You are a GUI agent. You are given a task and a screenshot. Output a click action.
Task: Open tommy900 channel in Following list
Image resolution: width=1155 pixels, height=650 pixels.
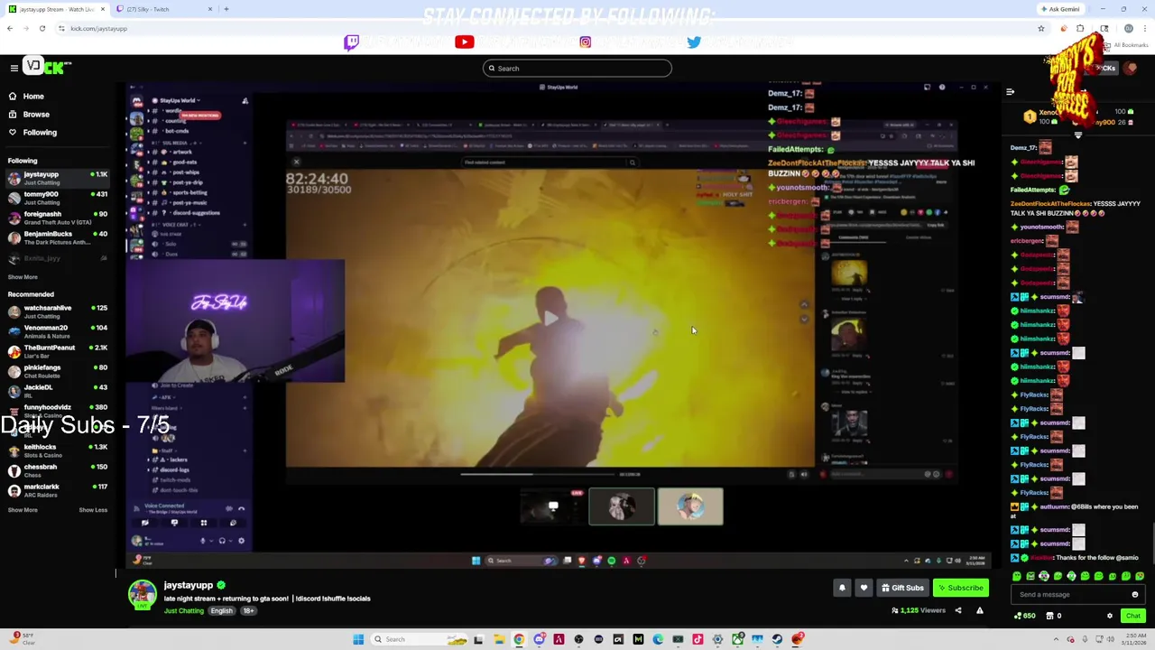point(57,198)
